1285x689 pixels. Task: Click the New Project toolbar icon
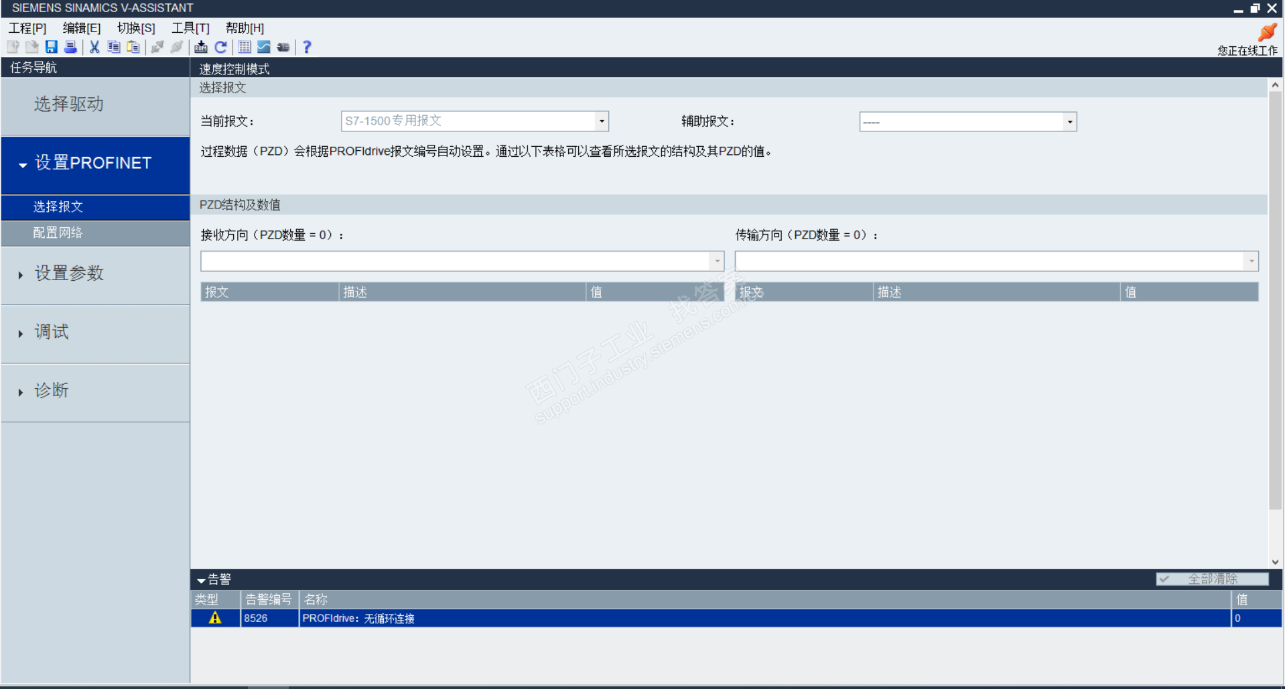tap(13, 47)
